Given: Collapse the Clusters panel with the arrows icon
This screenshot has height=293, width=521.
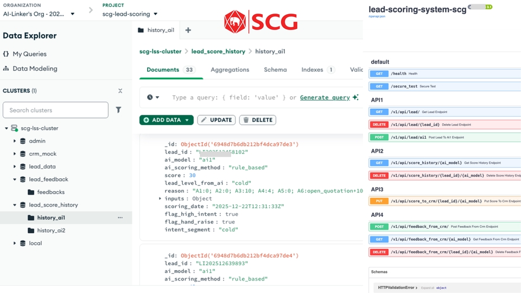Looking at the screenshot, I should (x=120, y=91).
